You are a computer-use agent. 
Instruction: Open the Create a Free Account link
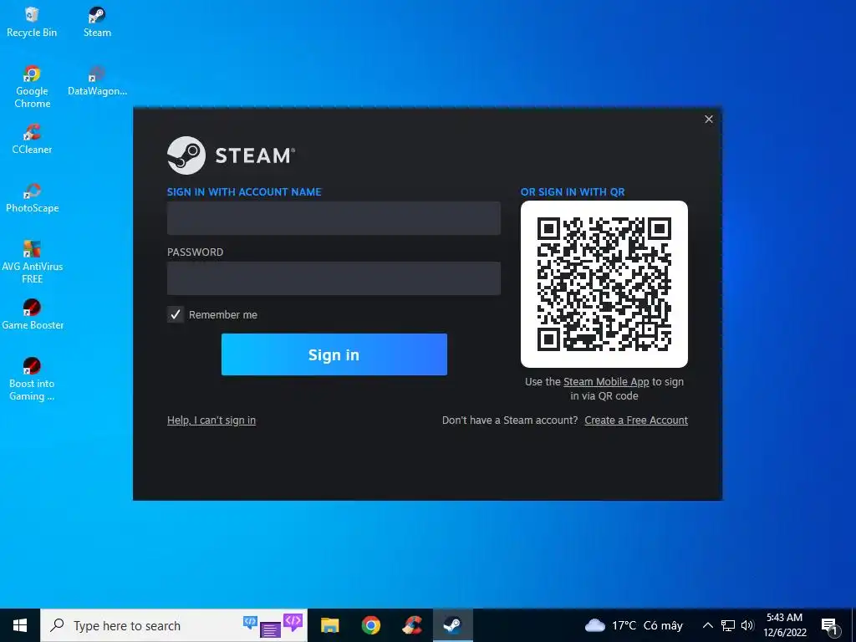(x=636, y=420)
